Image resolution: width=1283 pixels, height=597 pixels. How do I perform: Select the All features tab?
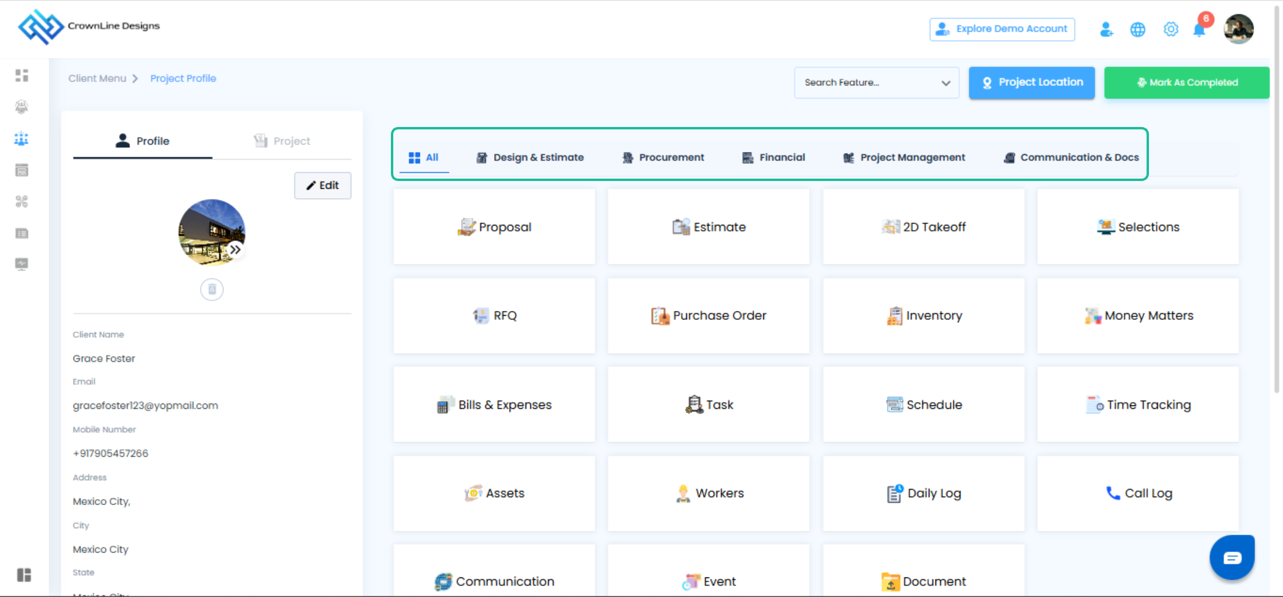424,157
